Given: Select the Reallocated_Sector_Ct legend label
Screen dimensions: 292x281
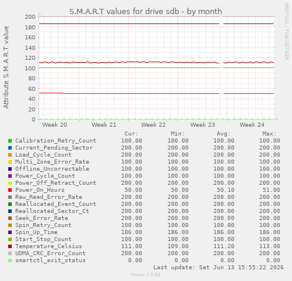Looking at the screenshot, I should coord(52,211).
